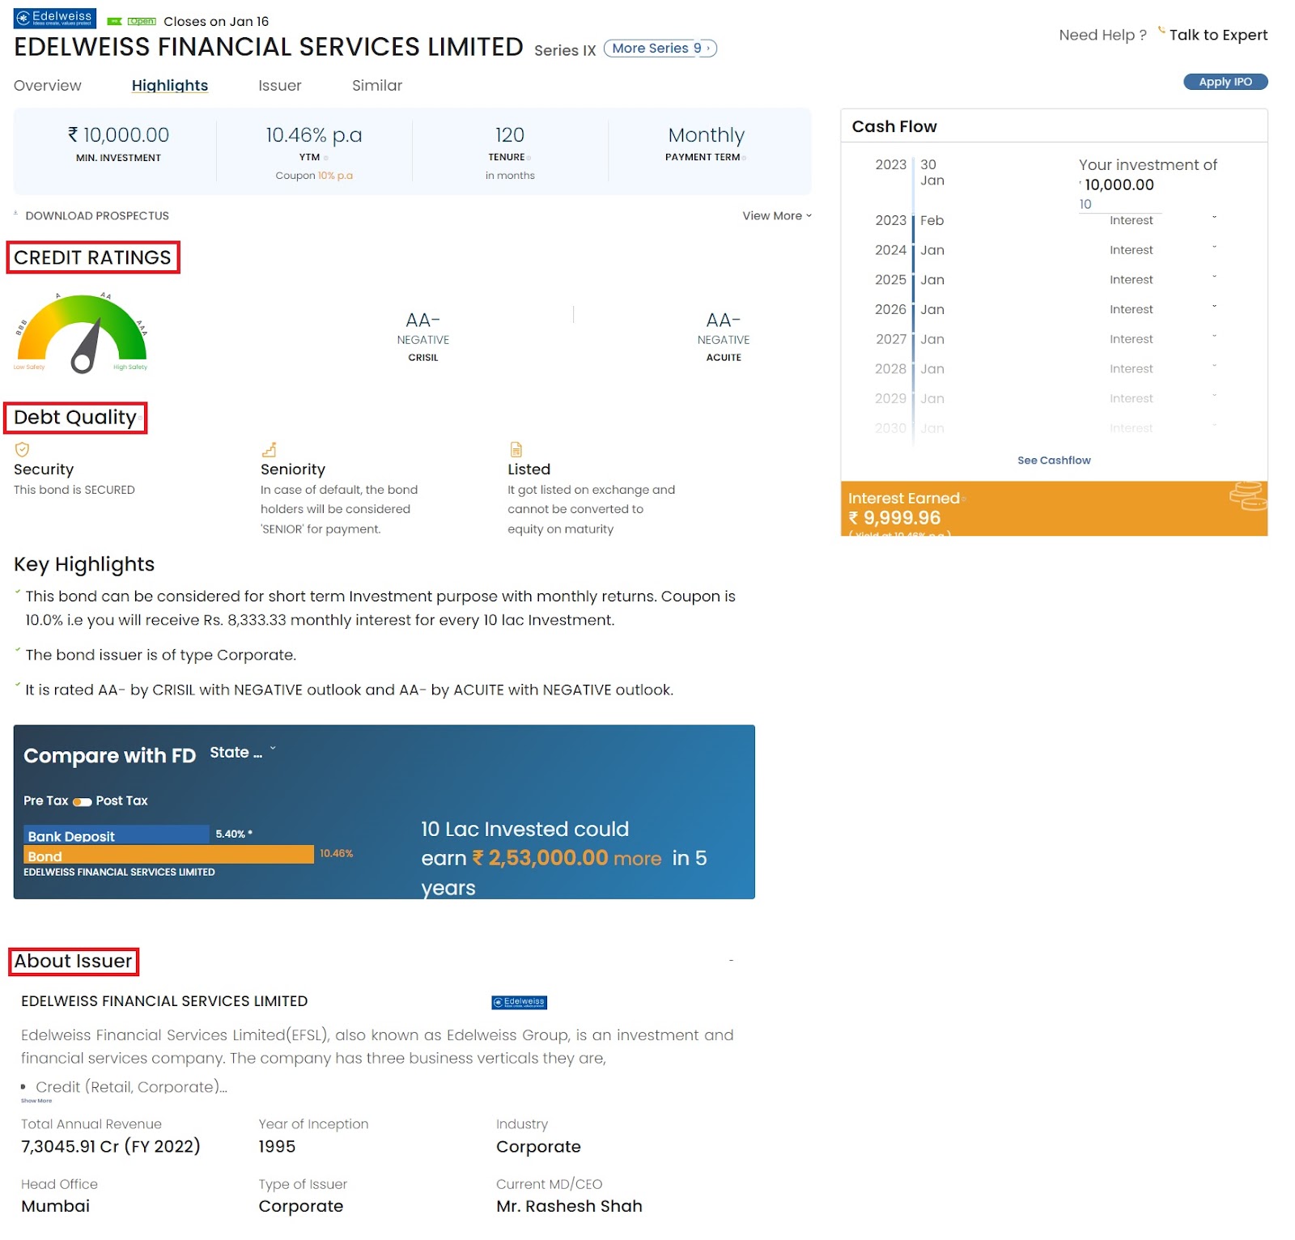Click the checkmark beside the issuer type highlight
The height and width of the screenshot is (1240, 1295).
[x=18, y=651]
